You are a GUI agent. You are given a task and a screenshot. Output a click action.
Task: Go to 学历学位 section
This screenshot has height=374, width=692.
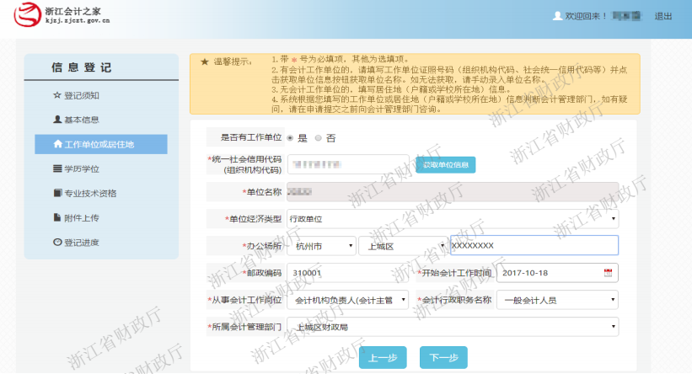click(x=81, y=168)
